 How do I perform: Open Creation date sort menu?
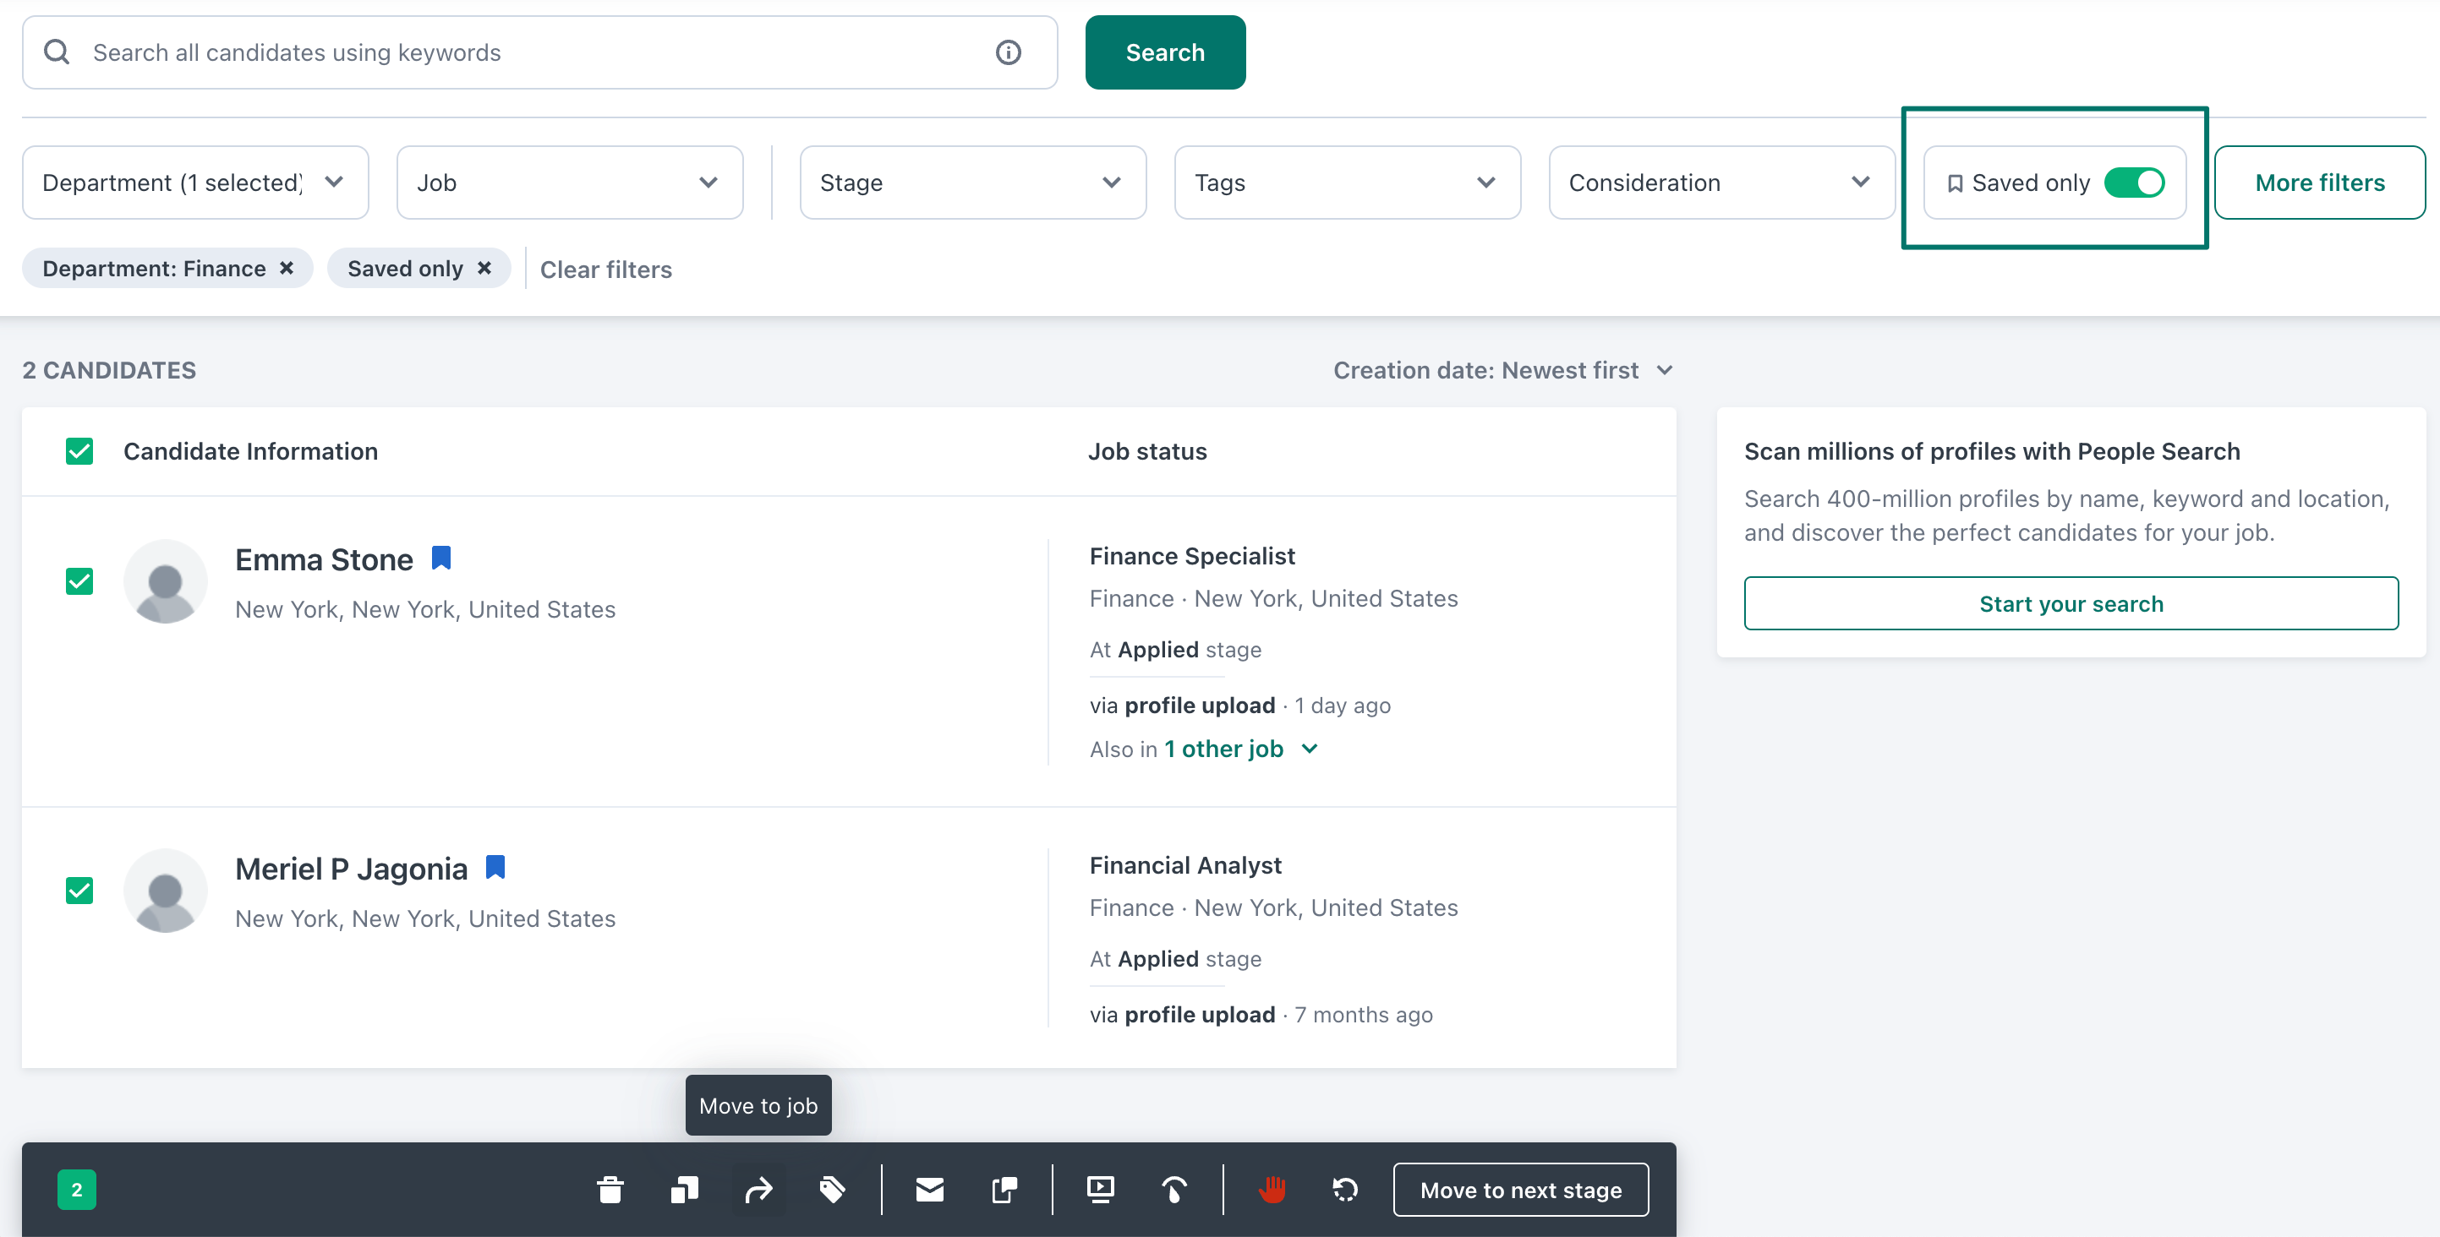point(1502,370)
